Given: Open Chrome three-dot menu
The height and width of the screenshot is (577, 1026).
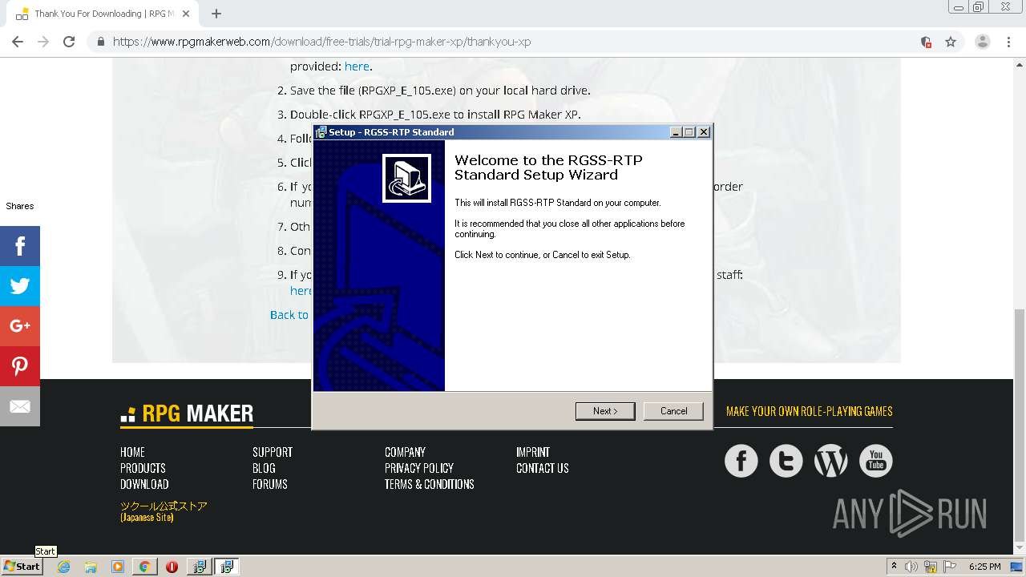Looking at the screenshot, I should point(1008,42).
